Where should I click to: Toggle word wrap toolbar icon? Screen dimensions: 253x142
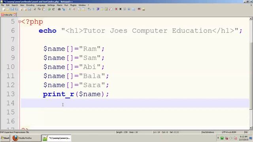(89, 9)
